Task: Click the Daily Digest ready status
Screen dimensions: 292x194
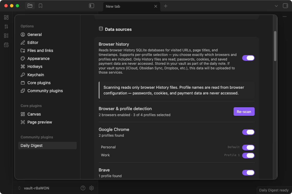Action: tap(274, 190)
